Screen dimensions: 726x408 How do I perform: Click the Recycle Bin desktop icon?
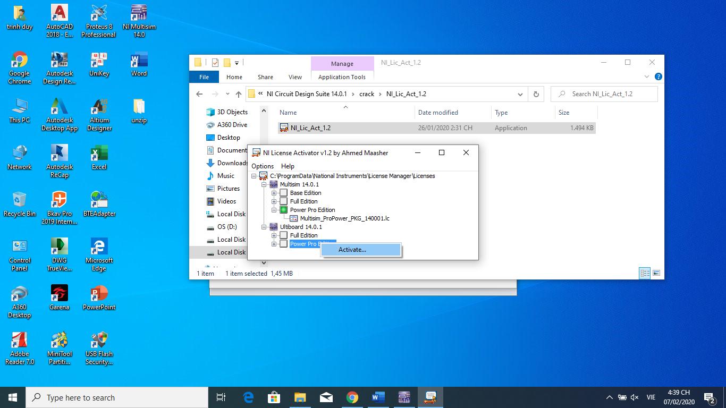(x=20, y=205)
